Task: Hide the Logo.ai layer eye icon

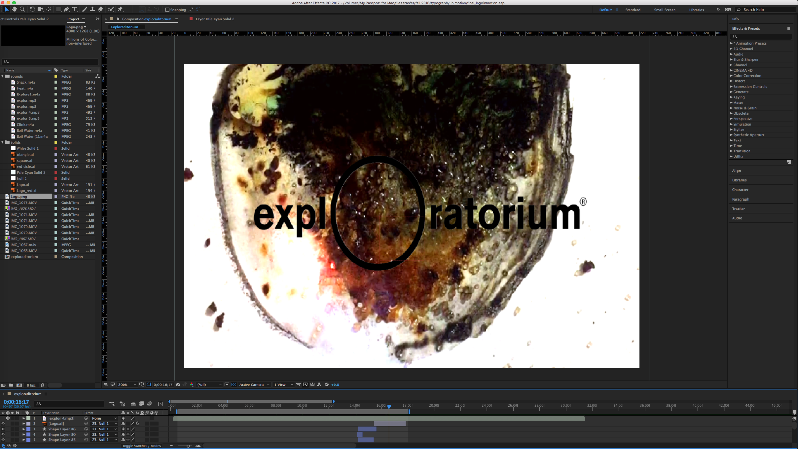Action: tap(3, 423)
